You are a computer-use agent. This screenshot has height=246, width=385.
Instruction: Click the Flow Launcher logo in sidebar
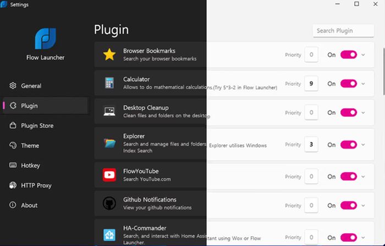click(46, 39)
